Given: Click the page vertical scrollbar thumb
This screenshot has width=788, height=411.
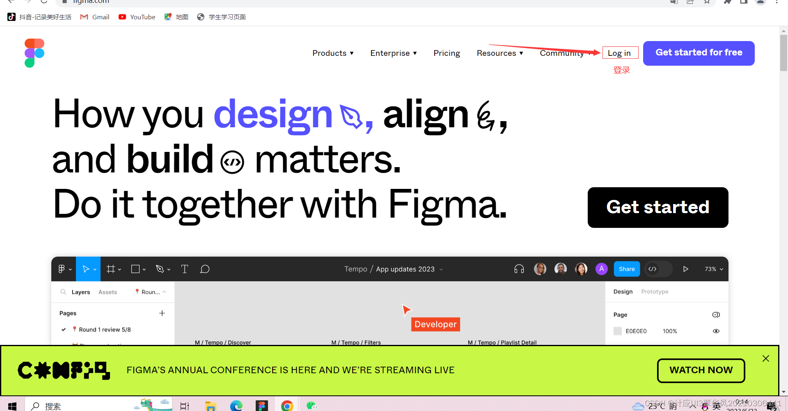Looking at the screenshot, I should tap(783, 53).
